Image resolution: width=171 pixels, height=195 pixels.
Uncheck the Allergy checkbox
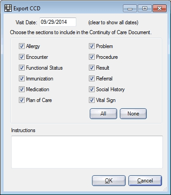click(22, 46)
